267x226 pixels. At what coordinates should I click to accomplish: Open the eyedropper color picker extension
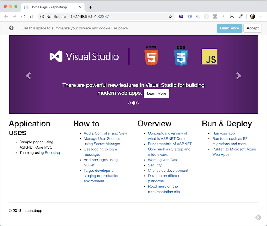(x=241, y=16)
